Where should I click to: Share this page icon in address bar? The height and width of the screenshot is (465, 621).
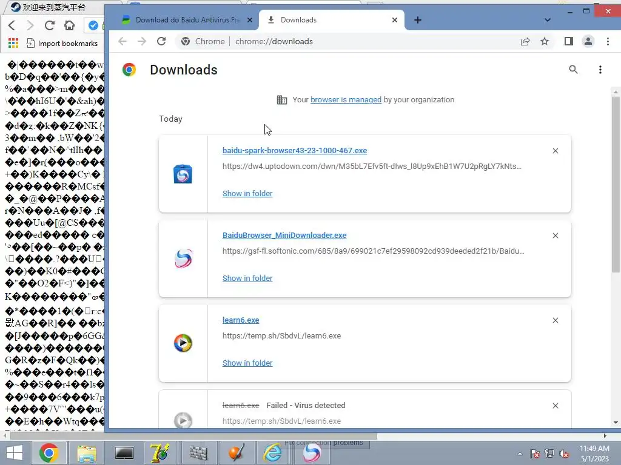coord(525,41)
